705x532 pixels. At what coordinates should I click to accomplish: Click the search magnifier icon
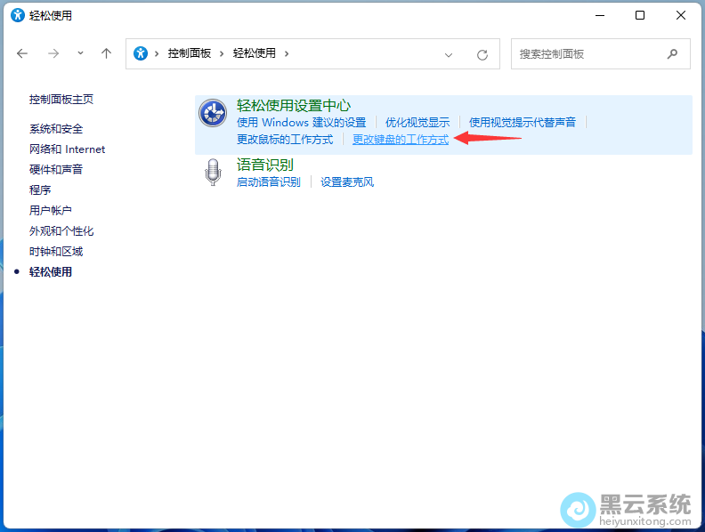673,53
